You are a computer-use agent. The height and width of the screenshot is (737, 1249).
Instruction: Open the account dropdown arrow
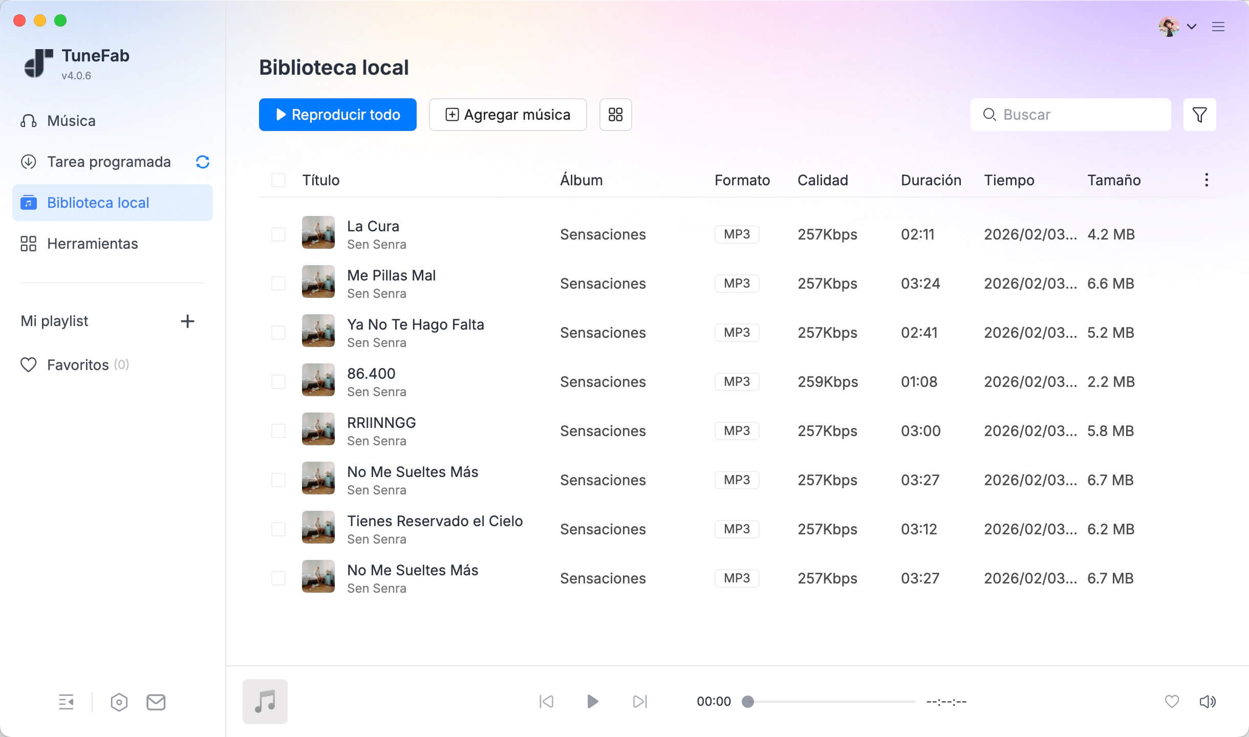click(1192, 27)
